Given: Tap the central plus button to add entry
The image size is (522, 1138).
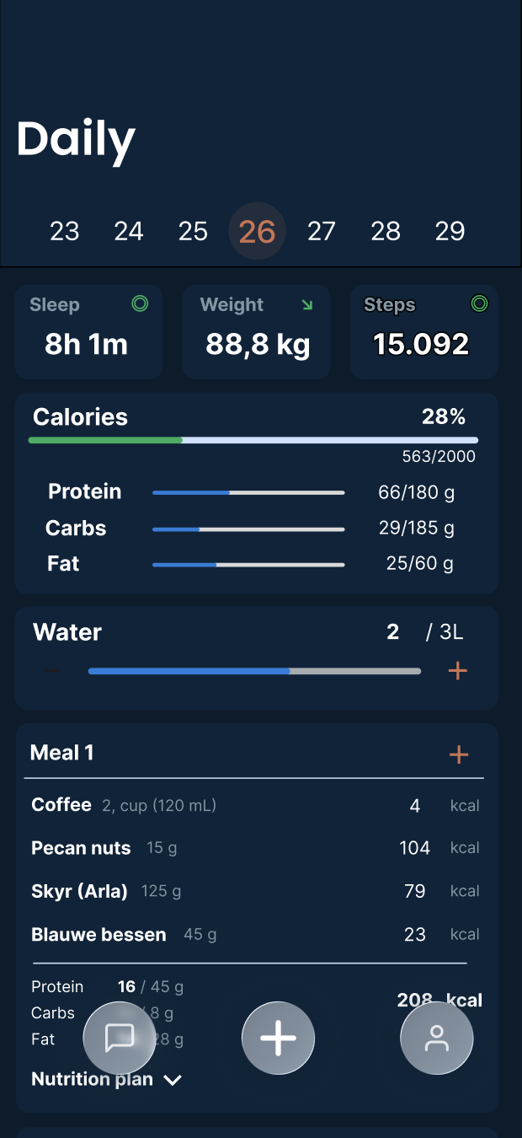Looking at the screenshot, I should click(278, 1038).
